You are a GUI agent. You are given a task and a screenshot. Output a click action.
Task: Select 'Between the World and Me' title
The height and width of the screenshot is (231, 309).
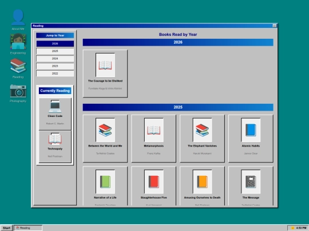click(x=105, y=146)
